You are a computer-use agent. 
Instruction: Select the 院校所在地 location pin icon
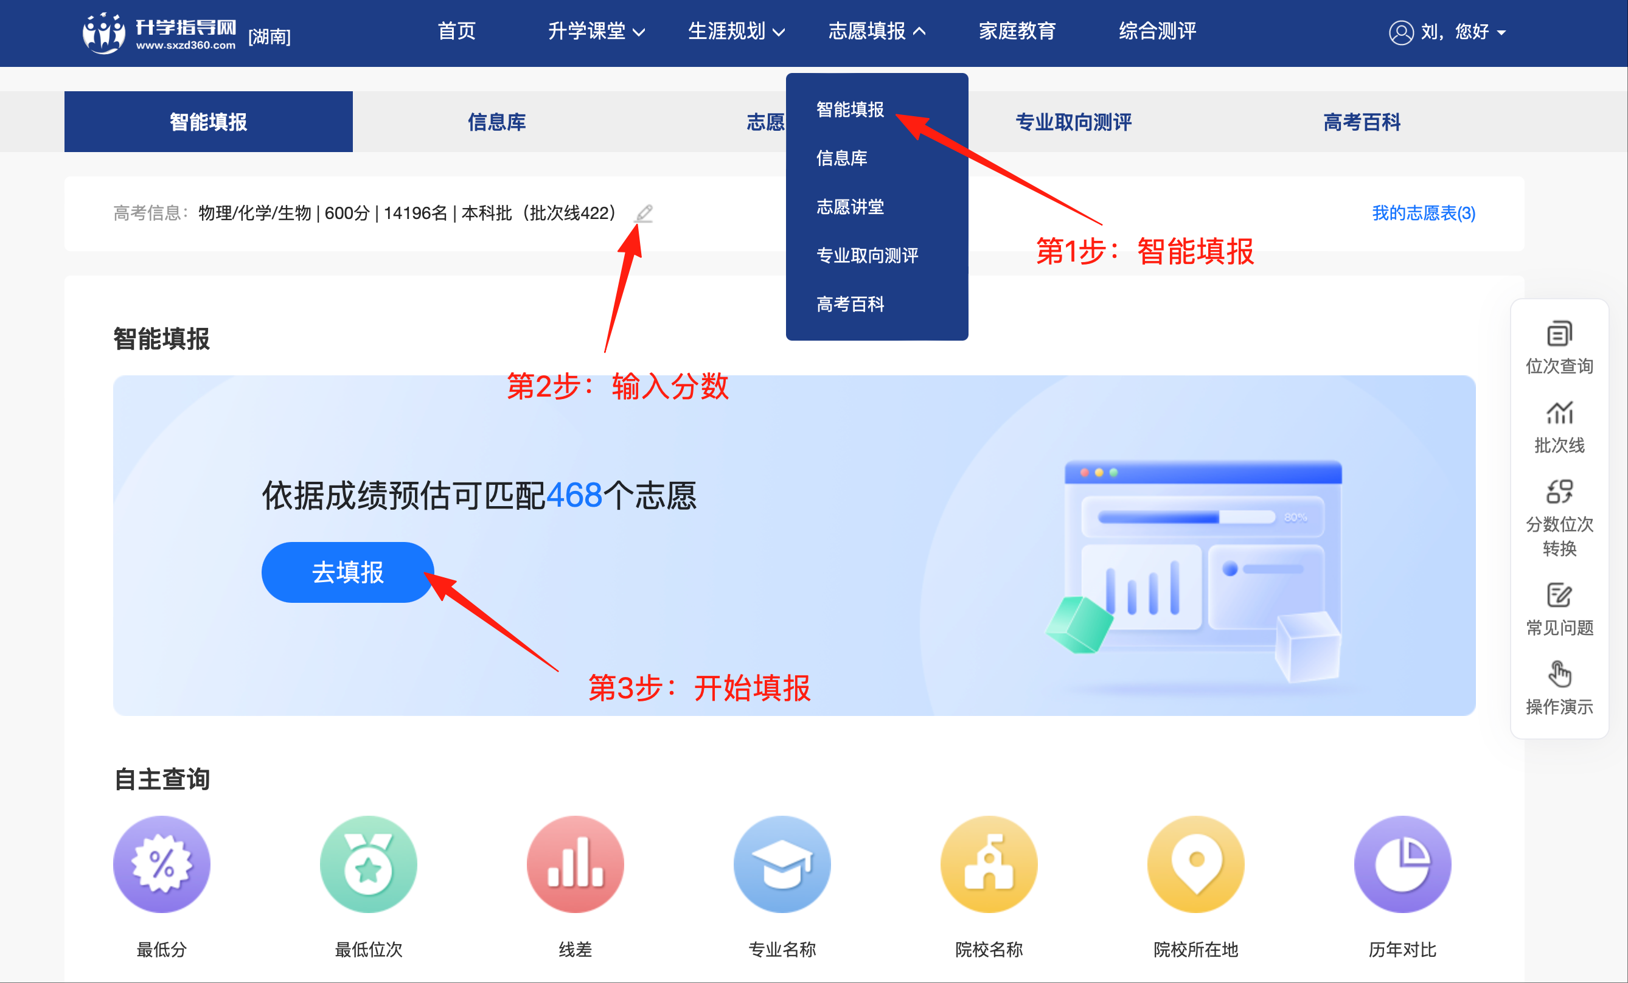click(x=1196, y=864)
